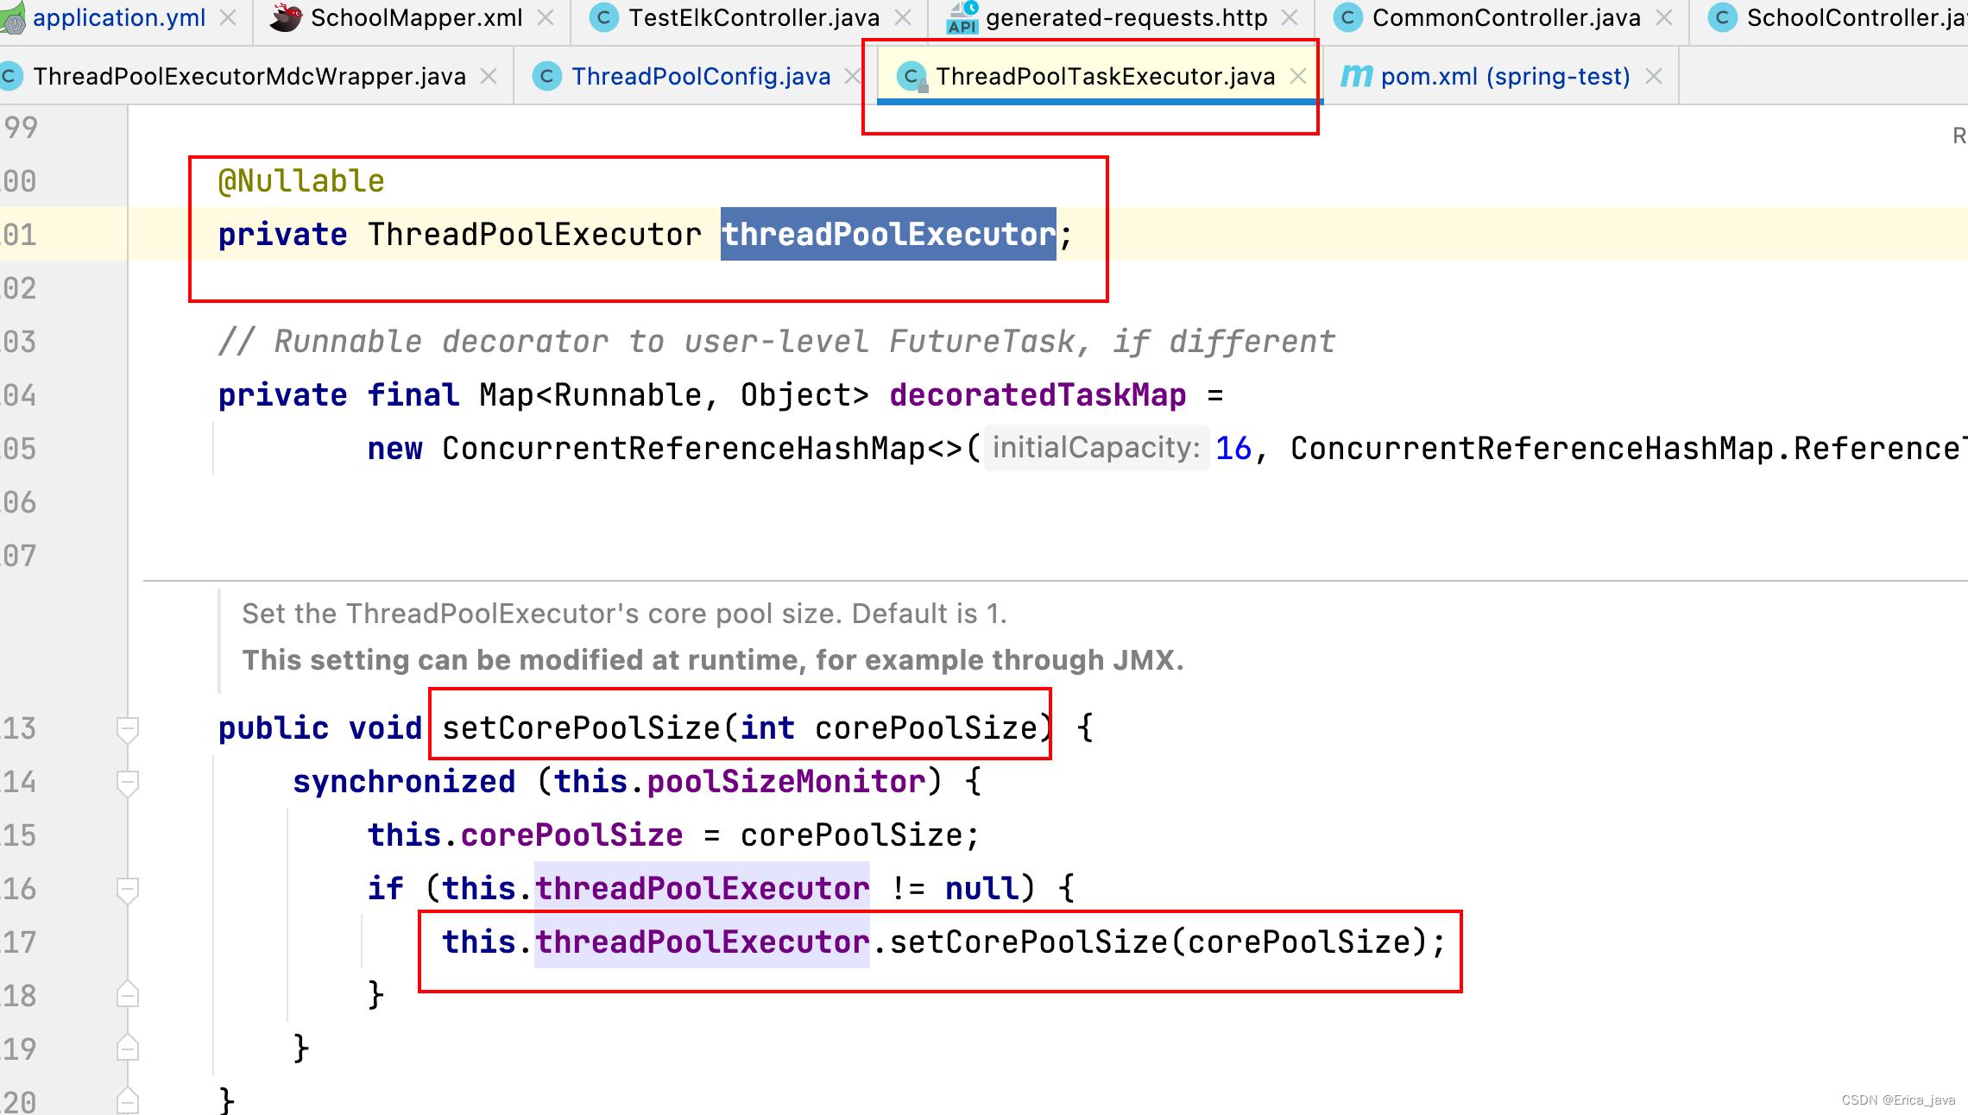The width and height of the screenshot is (1968, 1115).
Task: Close the SchoolMapper.xml tab
Action: pos(546,17)
